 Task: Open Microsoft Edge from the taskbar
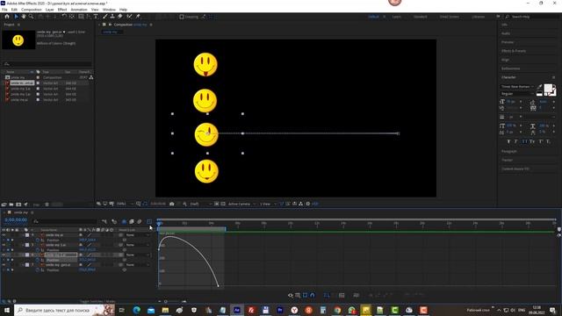(137, 310)
